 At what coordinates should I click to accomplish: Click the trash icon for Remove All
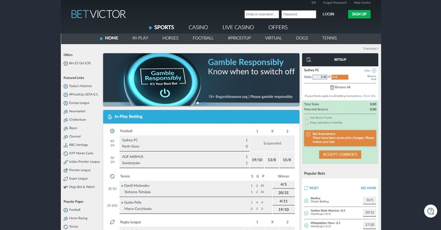[332, 87]
